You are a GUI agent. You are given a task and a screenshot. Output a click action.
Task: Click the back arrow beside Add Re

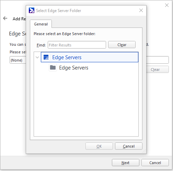pyautogui.click(x=5, y=18)
